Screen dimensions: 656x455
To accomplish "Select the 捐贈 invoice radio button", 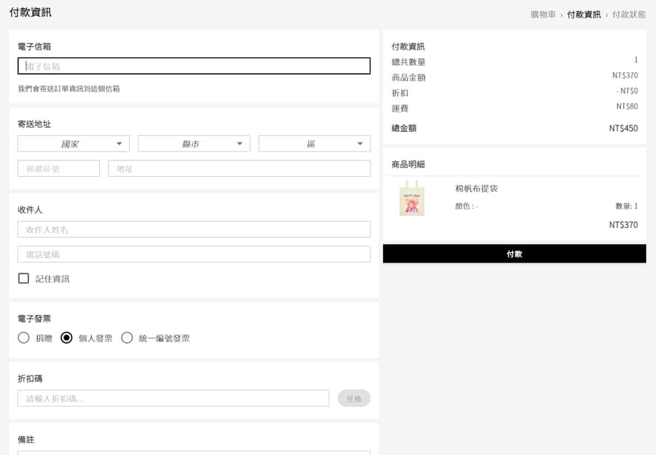I will point(24,338).
